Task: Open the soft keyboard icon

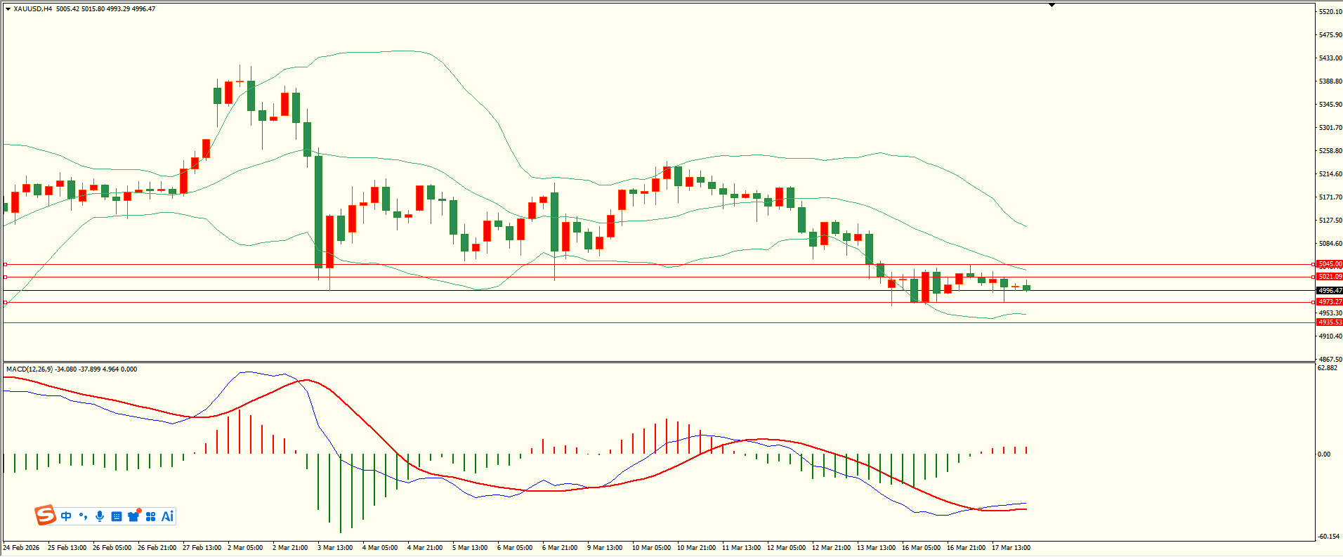Action: (x=117, y=516)
